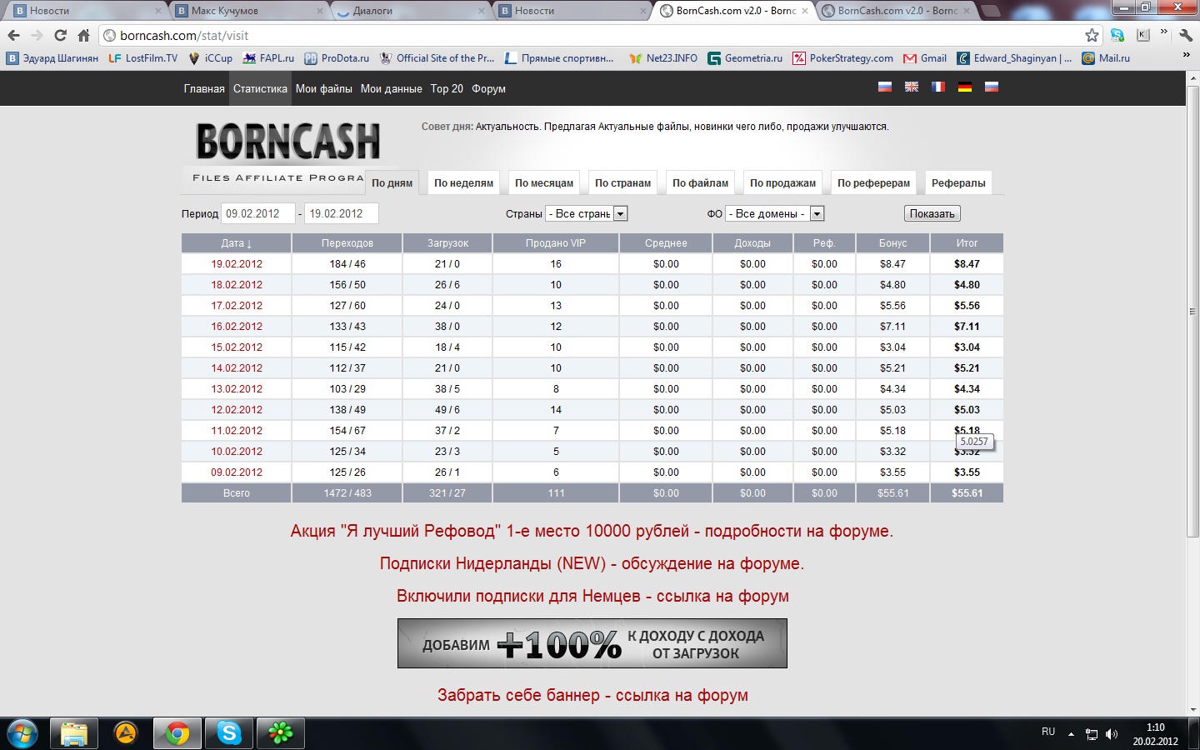Select the 'По месяцам' statistics tab

544,183
